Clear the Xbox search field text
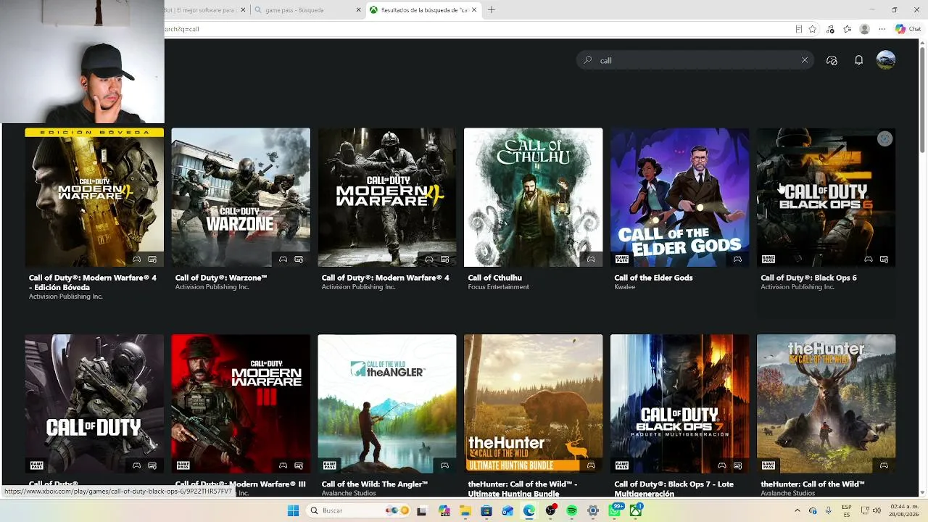The width and height of the screenshot is (928, 522). (x=804, y=60)
